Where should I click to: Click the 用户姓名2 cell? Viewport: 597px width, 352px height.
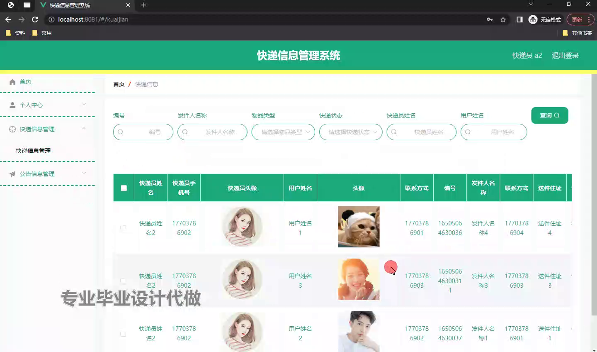(x=300, y=333)
